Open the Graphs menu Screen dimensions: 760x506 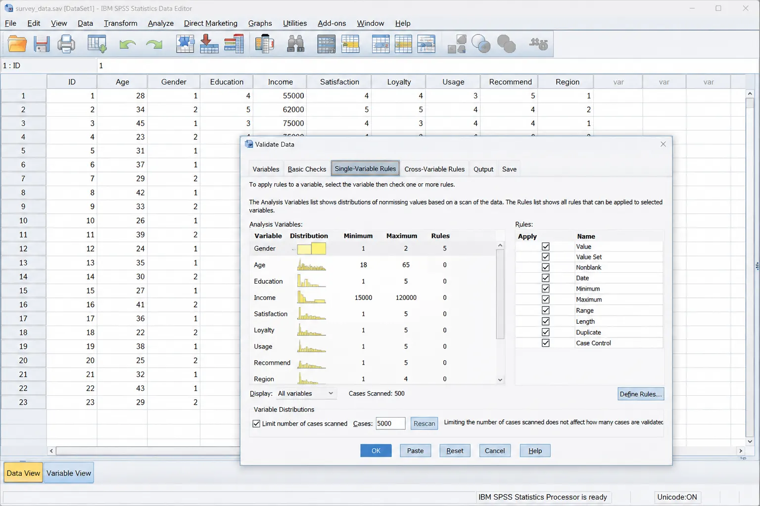[x=260, y=23]
